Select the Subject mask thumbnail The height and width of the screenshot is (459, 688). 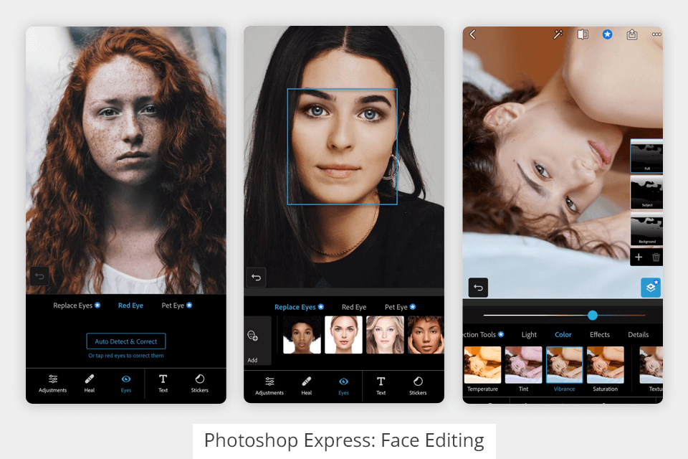tap(646, 193)
